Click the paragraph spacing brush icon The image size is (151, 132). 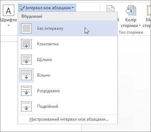point(21,7)
